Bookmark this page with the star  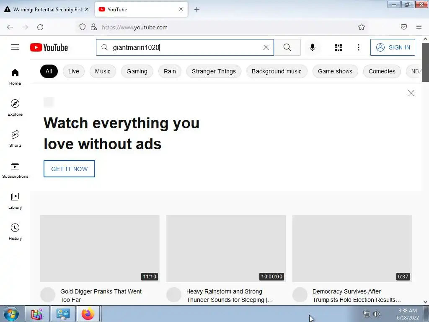point(362,27)
